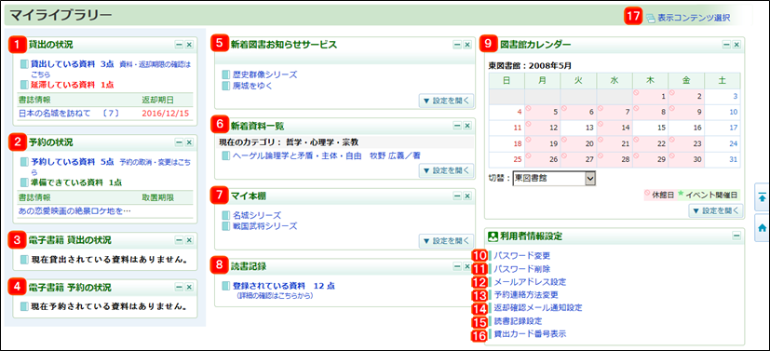Open 表示コンテンツ選択 settings link
770x351 pixels.
pos(694,17)
